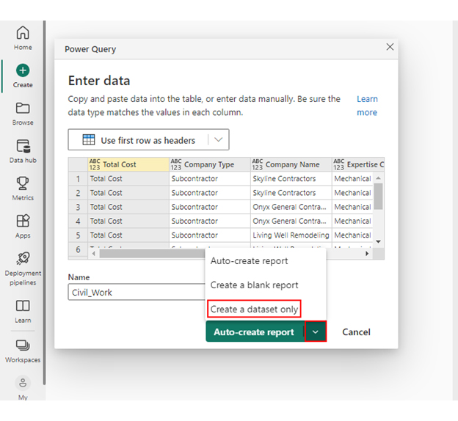Screen dimensions: 458x421
Task: Open Metrics from the sidebar
Action: click(x=23, y=189)
